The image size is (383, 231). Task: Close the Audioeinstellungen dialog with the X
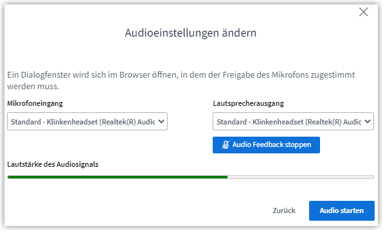364,12
